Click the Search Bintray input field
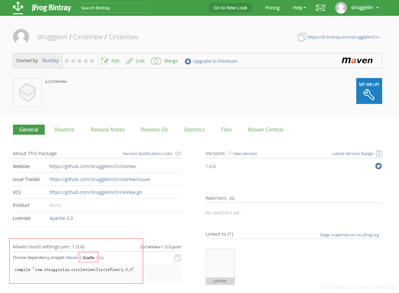This screenshot has height=293, width=399. tap(113, 8)
